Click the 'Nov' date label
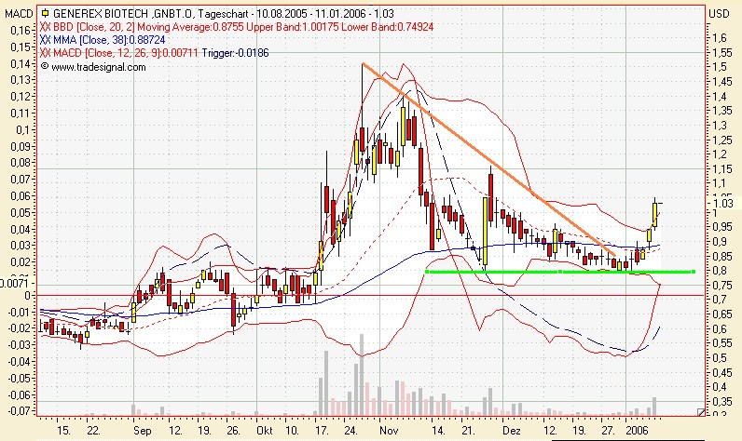This screenshot has height=441, width=742. point(389,431)
